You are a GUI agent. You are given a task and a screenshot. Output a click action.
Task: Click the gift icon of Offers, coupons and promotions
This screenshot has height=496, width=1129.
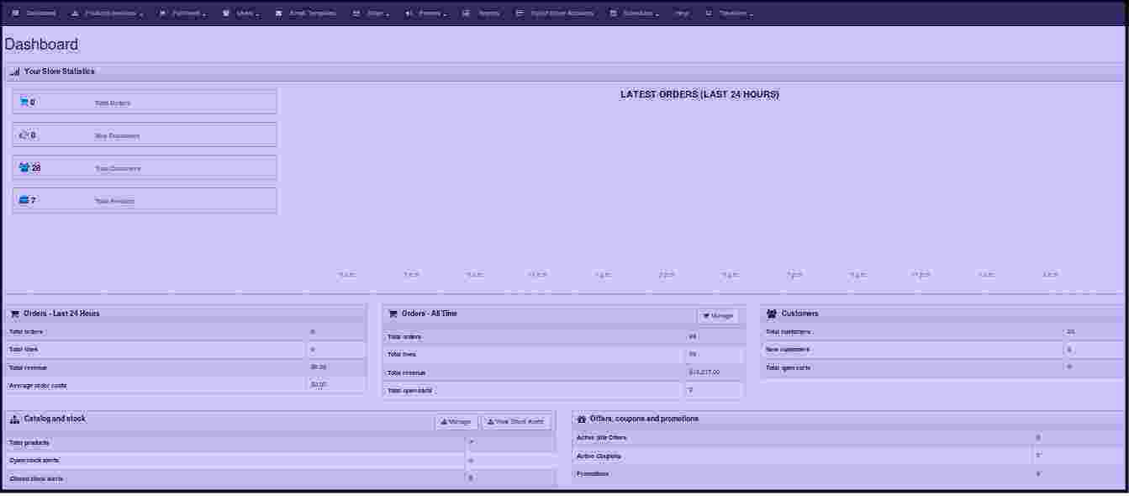pos(582,419)
